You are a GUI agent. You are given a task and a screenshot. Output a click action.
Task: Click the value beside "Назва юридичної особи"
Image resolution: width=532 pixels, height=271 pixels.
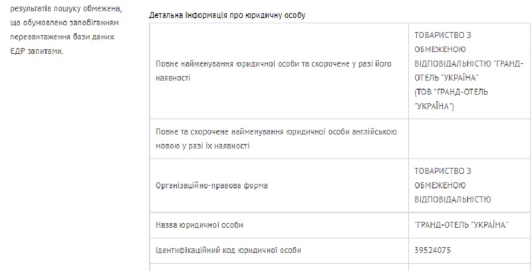click(x=461, y=226)
